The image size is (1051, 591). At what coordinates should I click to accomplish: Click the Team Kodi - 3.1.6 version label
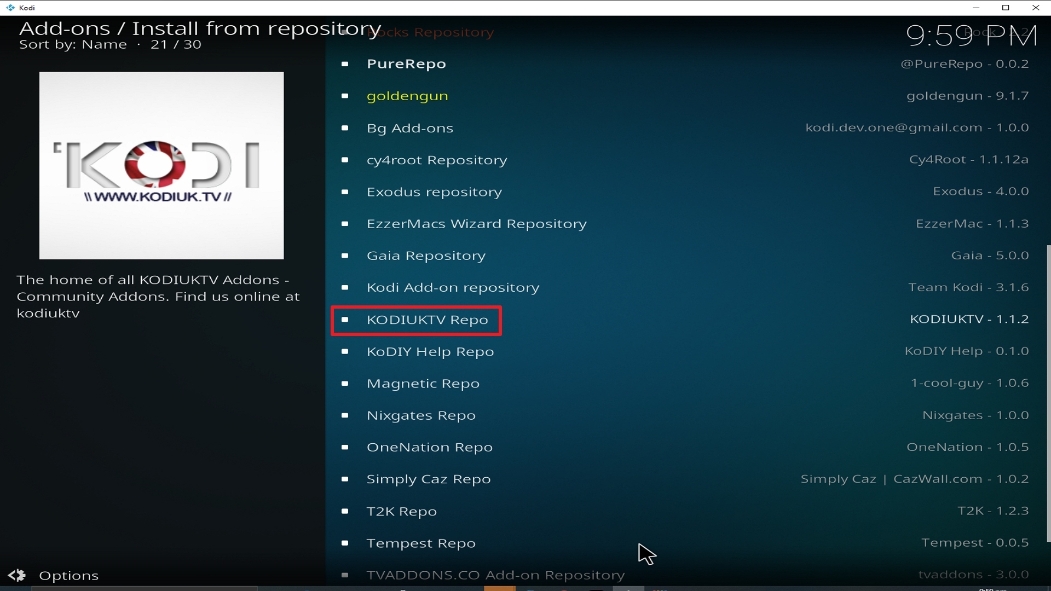pos(968,287)
